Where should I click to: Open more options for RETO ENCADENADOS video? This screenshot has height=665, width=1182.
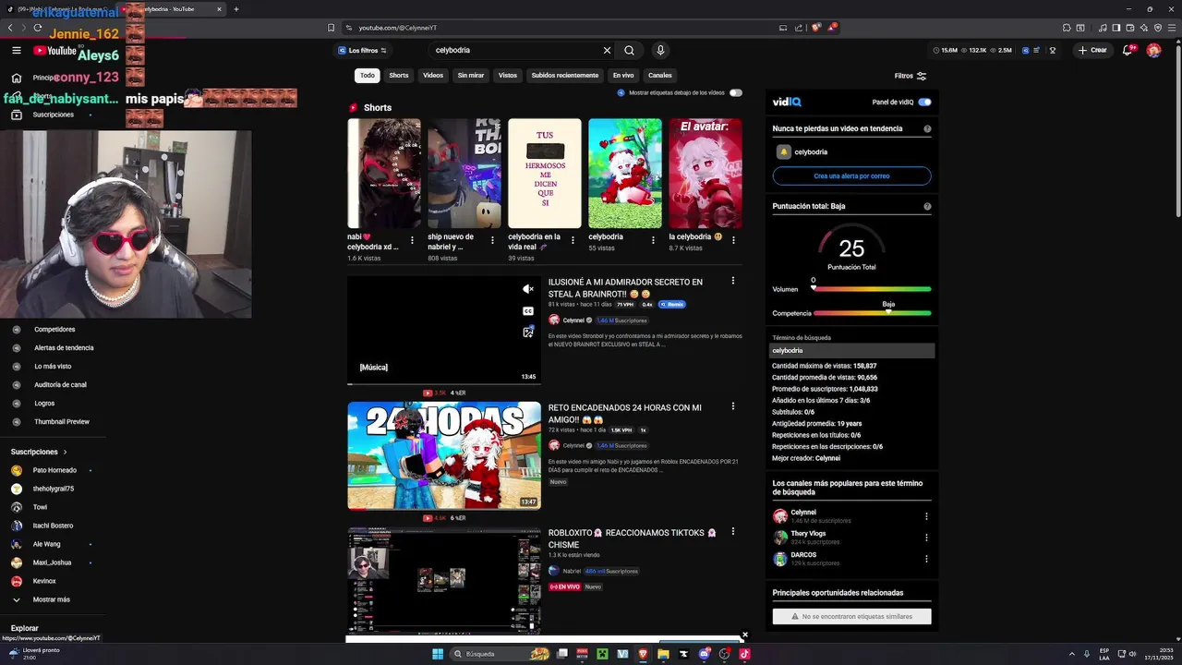[x=733, y=406]
